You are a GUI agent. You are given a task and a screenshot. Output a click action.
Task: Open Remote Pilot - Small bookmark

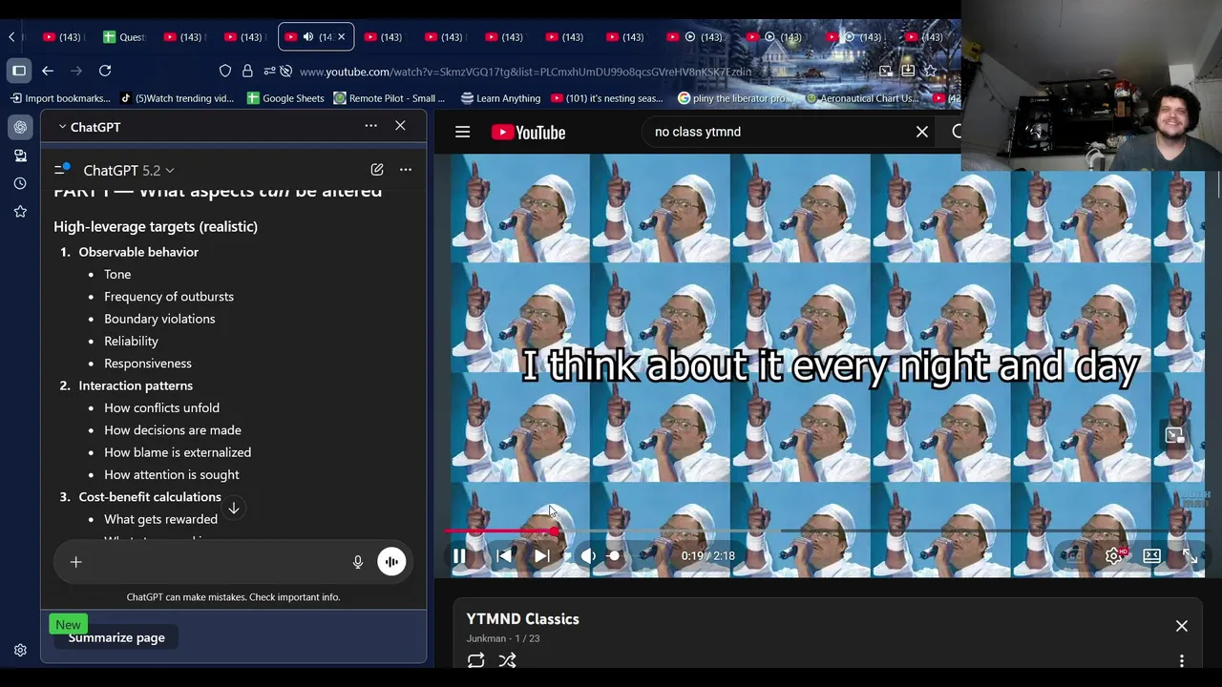tap(389, 98)
